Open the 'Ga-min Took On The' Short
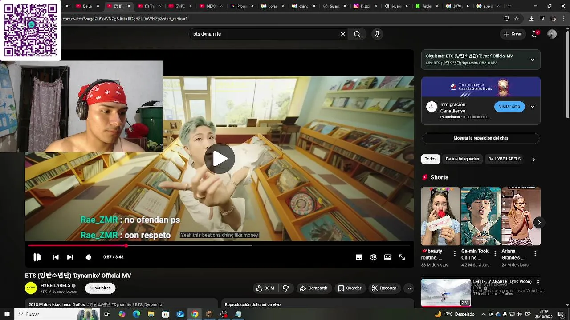 click(x=480, y=216)
